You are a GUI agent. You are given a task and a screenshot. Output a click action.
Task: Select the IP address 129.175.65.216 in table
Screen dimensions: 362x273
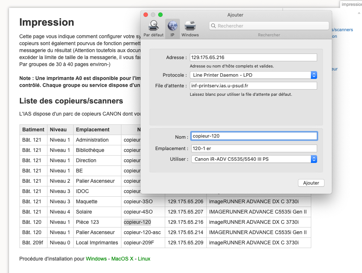point(185,222)
